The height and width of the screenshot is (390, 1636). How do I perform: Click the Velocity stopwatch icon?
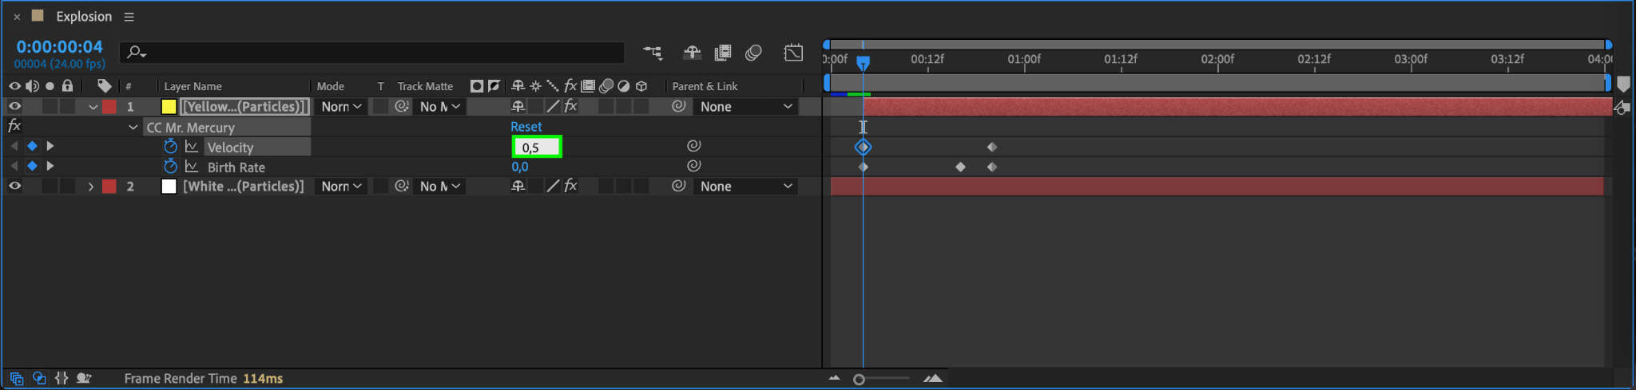(170, 147)
